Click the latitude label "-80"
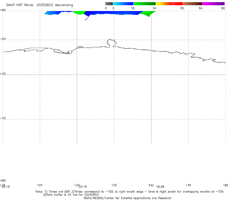 point(3,181)
